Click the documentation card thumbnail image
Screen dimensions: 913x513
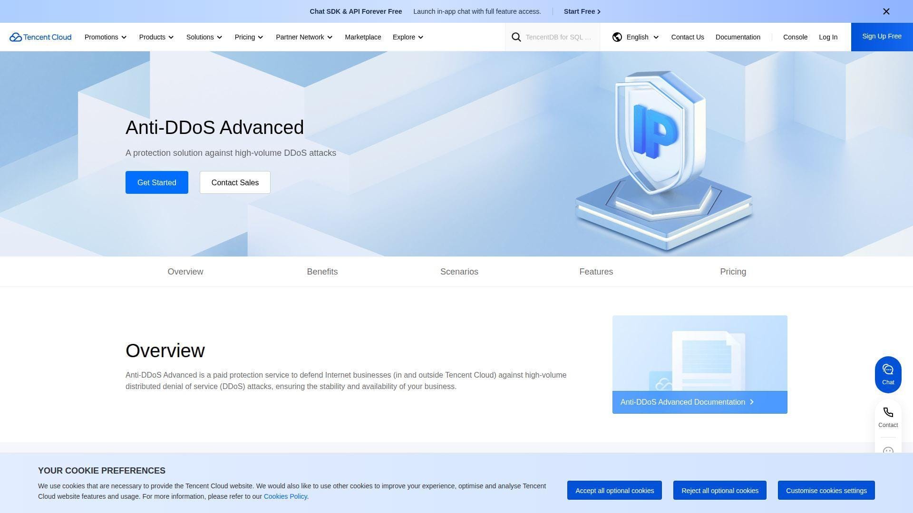coord(700,353)
